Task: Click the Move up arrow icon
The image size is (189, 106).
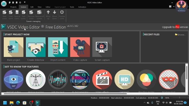Action: (x=48, y=12)
